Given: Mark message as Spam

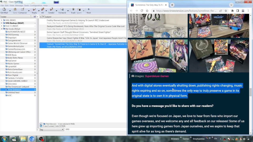Looking at the screenshot, I should pos(79,11).
